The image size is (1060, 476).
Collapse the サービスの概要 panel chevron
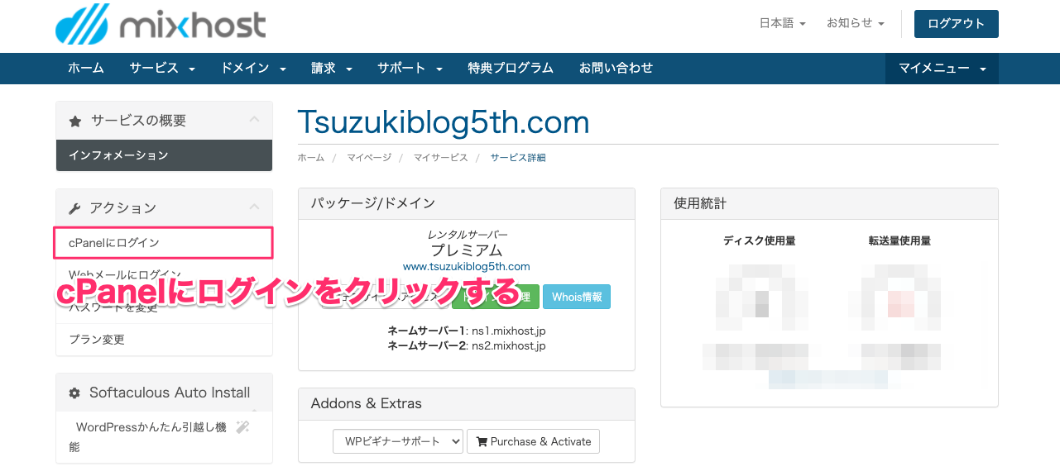pos(254,120)
